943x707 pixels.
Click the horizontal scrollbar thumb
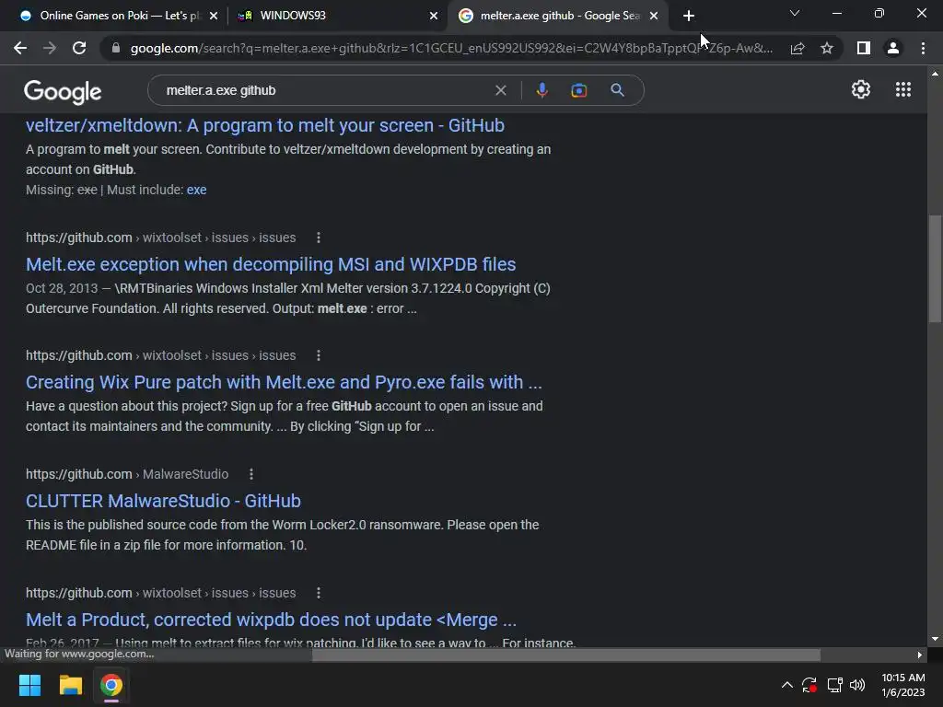(x=566, y=655)
